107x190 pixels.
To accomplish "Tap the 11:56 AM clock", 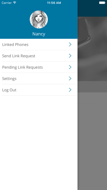I will 54,3.
